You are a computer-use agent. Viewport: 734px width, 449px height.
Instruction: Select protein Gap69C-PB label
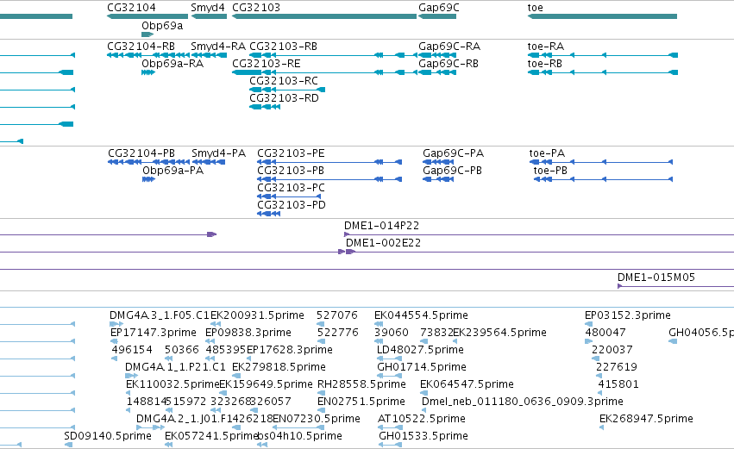point(452,171)
